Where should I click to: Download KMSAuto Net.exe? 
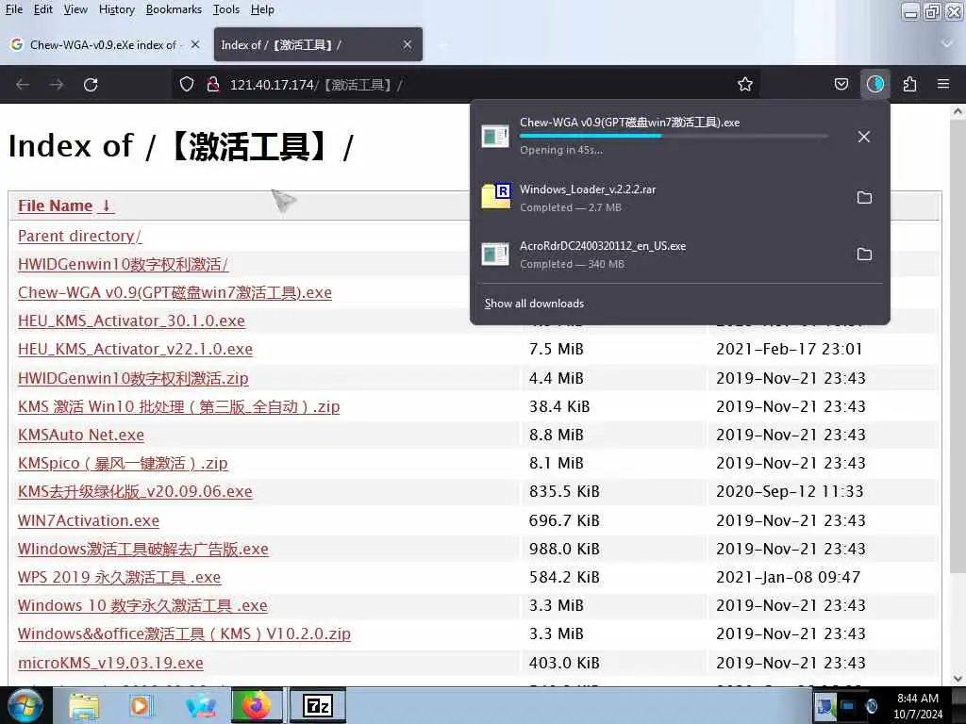click(81, 435)
